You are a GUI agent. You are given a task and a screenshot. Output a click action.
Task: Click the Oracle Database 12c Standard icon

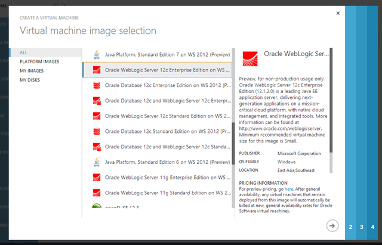click(x=97, y=131)
